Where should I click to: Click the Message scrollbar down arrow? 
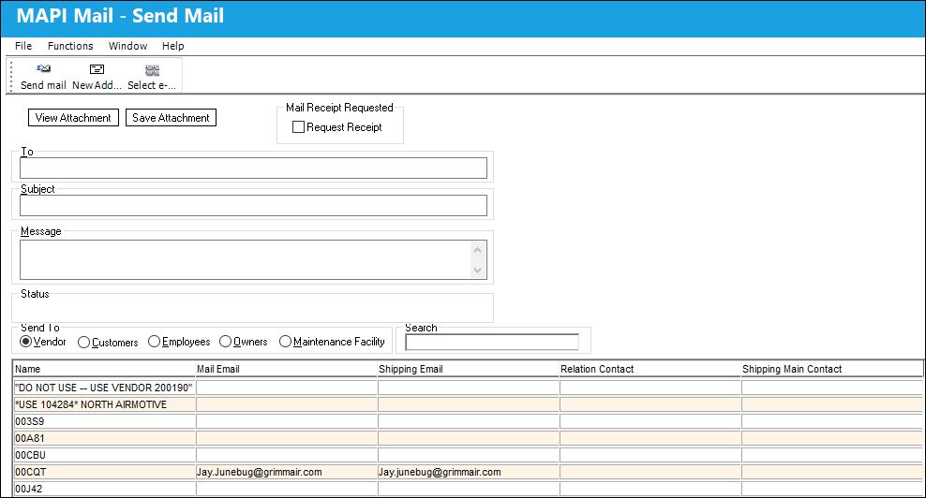[x=477, y=271]
